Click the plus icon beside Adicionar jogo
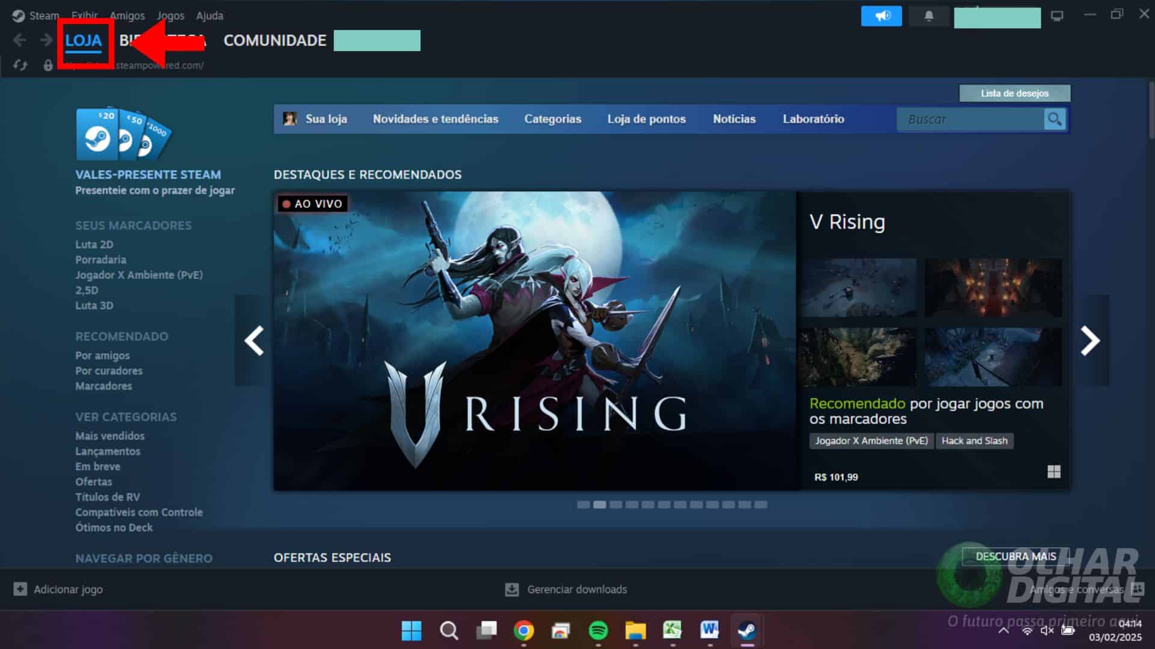The height and width of the screenshot is (649, 1155). click(x=20, y=589)
